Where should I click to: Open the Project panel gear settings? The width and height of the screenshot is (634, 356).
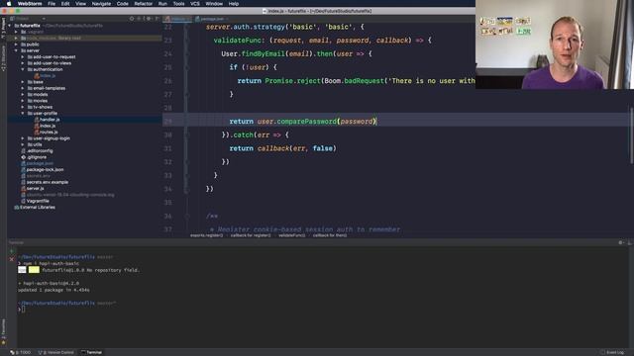pyautogui.click(x=149, y=19)
